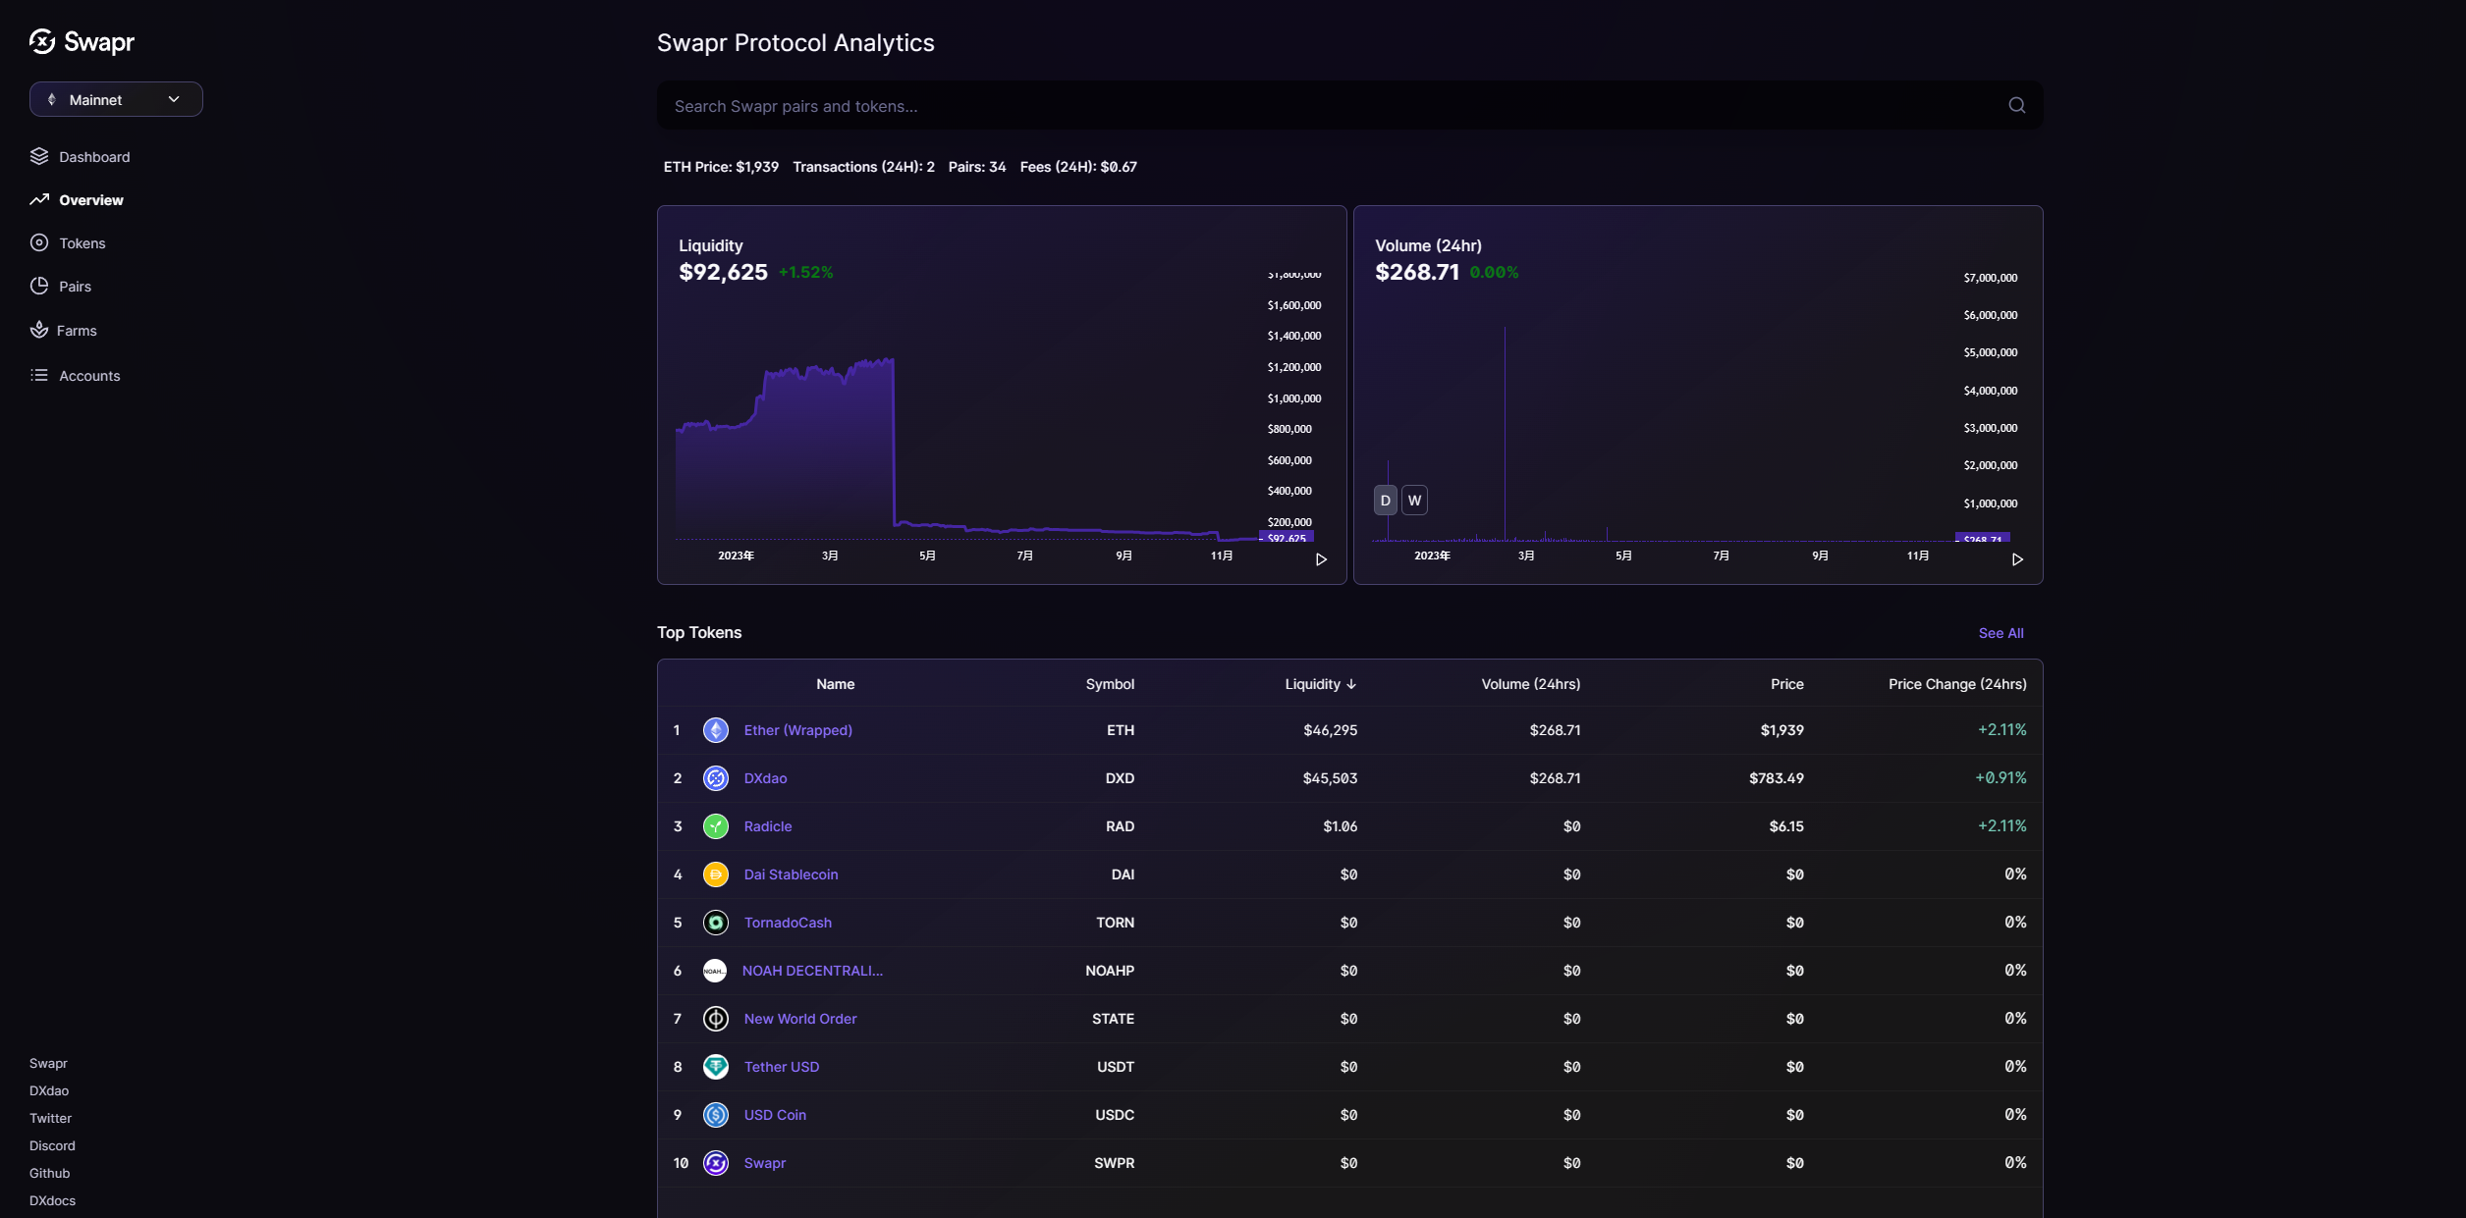2466x1218 pixels.
Task: Sort by the Name column header
Action: click(835, 684)
